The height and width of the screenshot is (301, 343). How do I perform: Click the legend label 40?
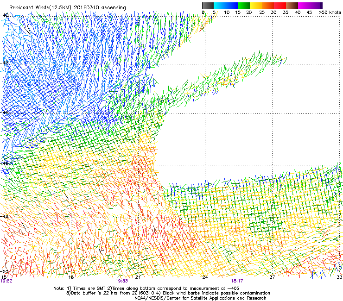tap(298, 12)
